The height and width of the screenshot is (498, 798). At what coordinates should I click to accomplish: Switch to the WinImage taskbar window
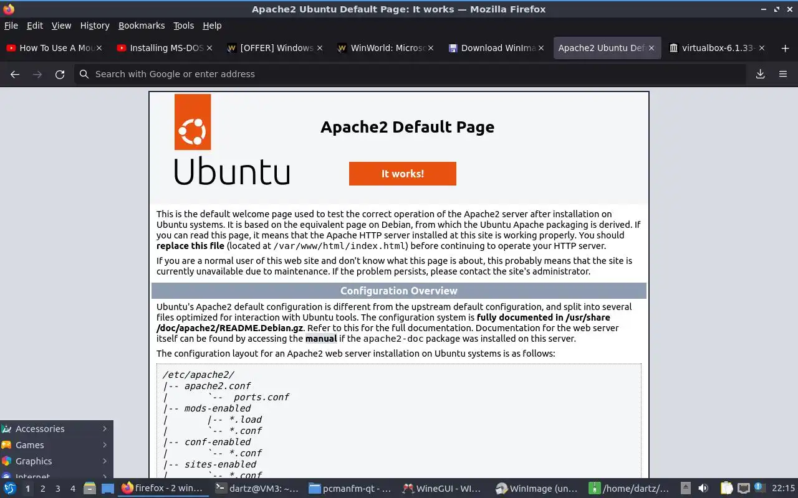click(537, 489)
